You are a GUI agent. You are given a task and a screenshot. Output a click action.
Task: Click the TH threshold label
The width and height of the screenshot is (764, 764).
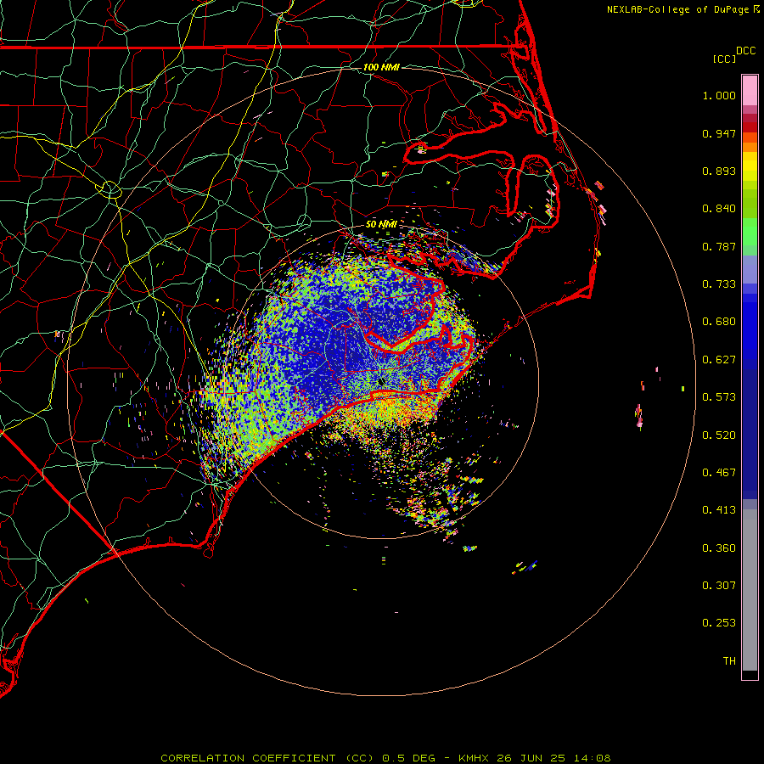(x=729, y=661)
